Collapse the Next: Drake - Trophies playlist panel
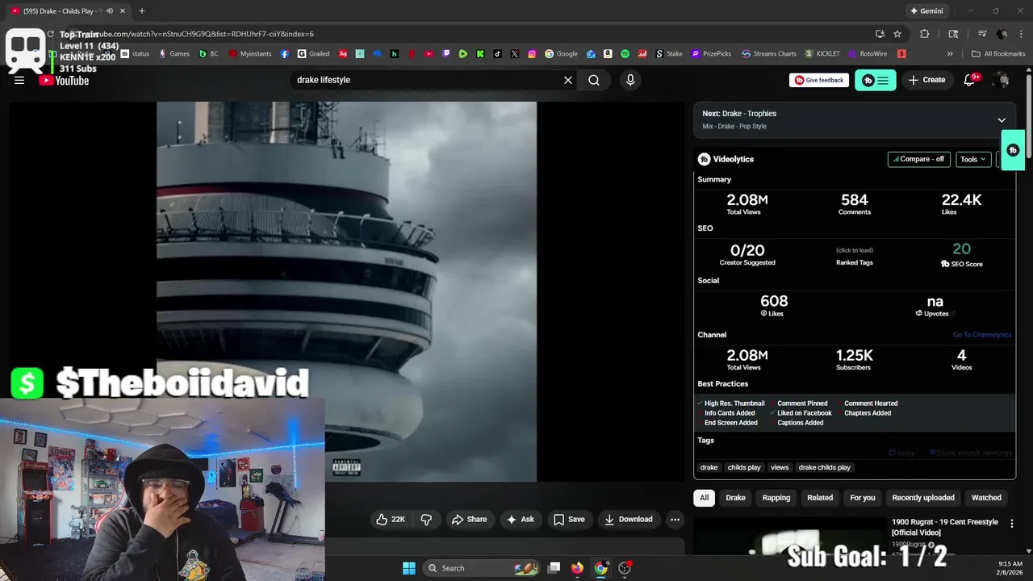Viewport: 1033px width, 581px height. pos(1002,119)
